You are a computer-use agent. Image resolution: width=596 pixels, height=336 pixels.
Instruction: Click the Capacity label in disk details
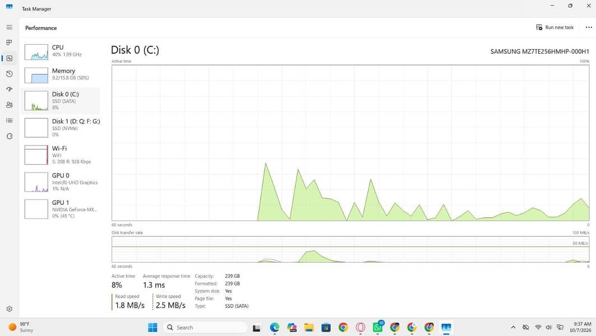pyautogui.click(x=204, y=276)
